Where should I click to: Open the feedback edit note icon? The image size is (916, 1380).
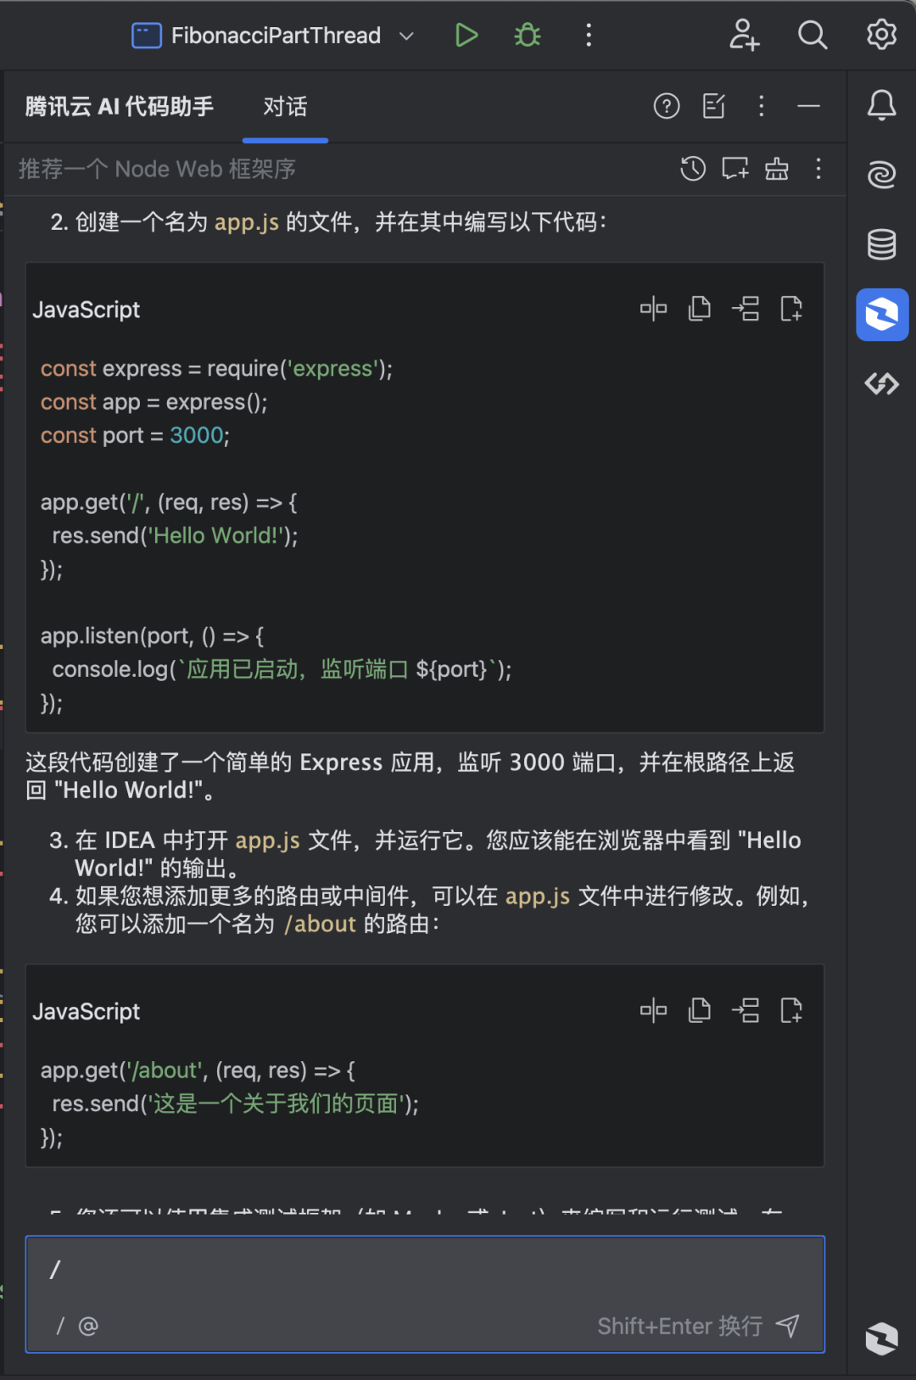714,106
